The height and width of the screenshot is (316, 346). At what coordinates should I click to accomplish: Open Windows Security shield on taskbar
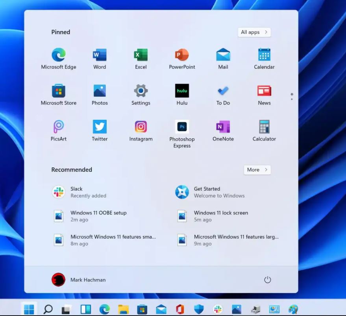click(x=199, y=309)
